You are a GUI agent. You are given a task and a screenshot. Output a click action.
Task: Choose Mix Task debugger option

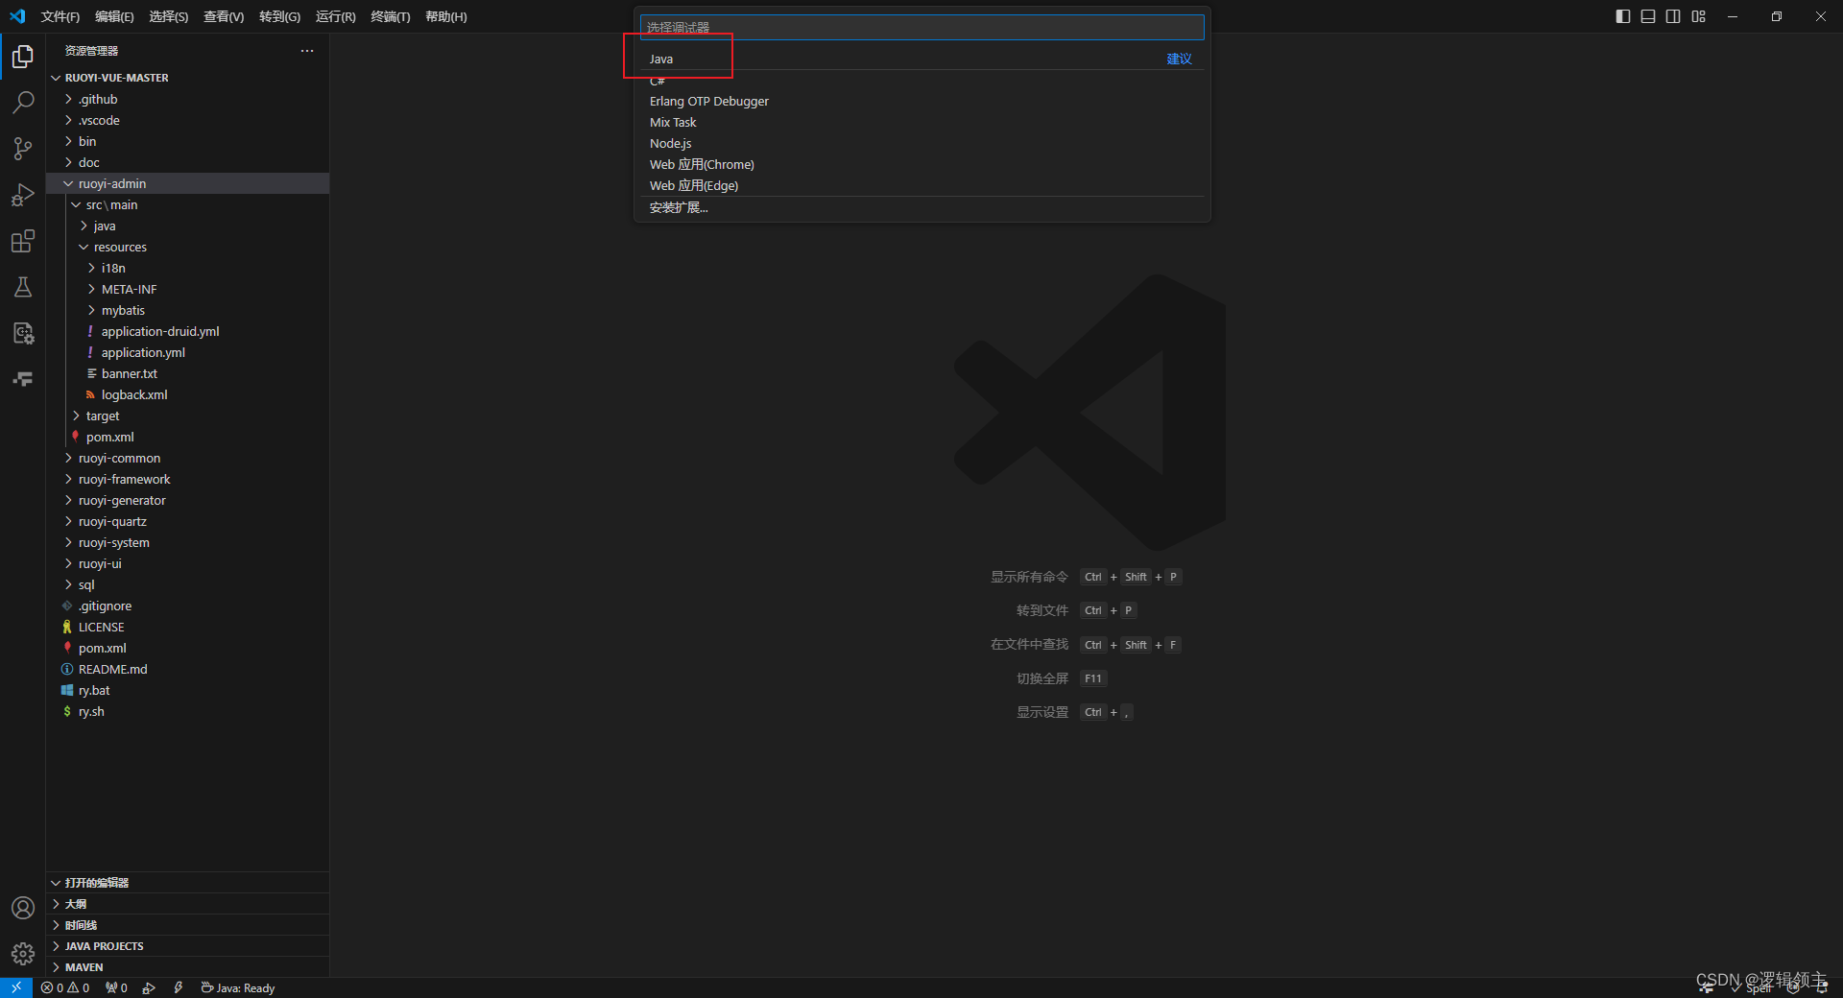click(x=921, y=122)
